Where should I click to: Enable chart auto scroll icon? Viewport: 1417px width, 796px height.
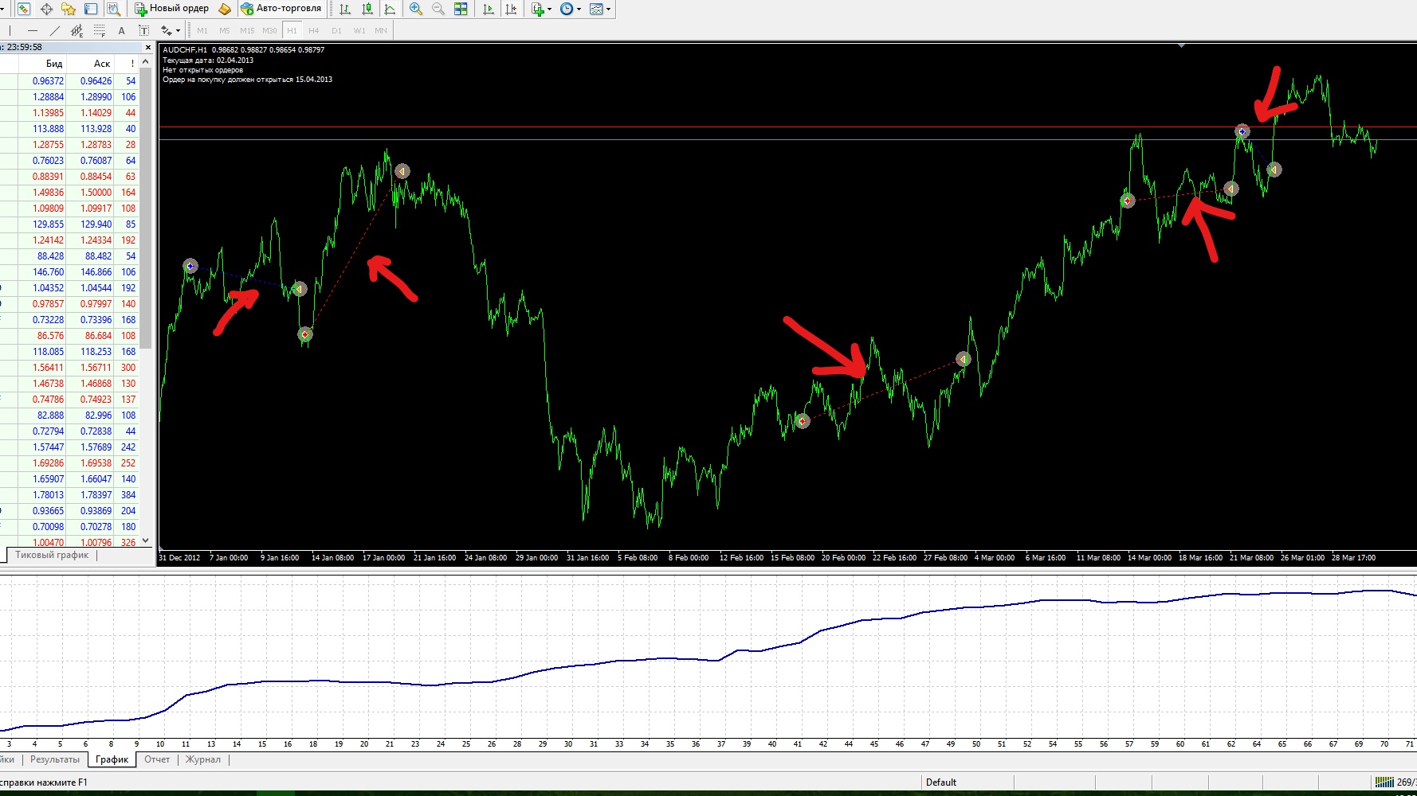pyautogui.click(x=489, y=9)
